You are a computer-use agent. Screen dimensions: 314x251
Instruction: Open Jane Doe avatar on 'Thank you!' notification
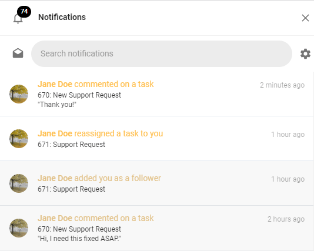[19, 94]
